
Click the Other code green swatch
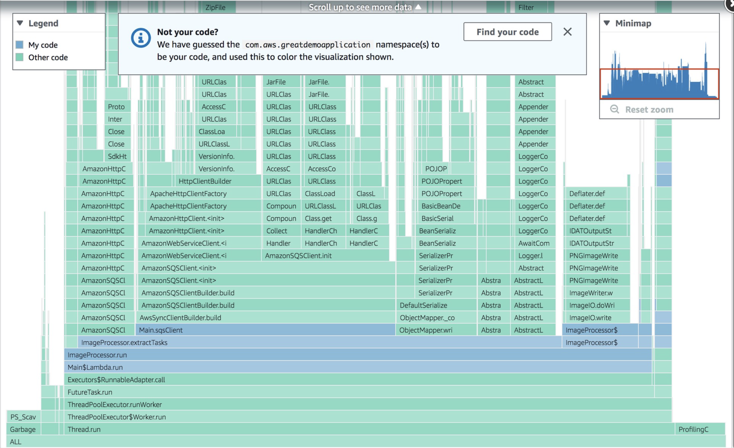20,57
